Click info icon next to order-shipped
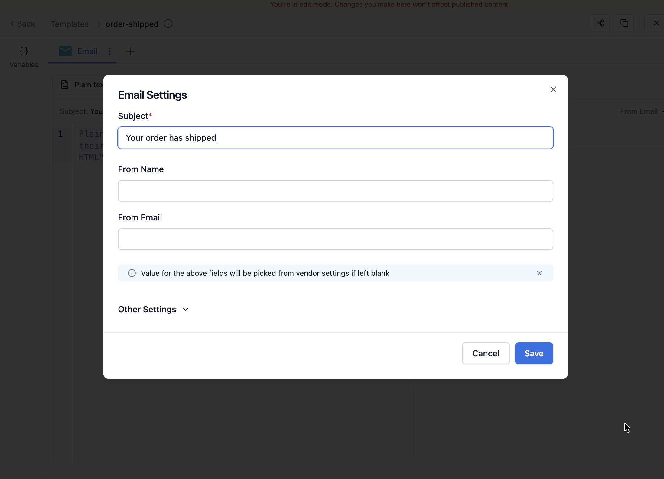This screenshot has width=664, height=479. click(168, 24)
